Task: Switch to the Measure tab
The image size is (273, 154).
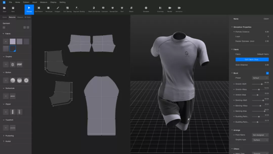Action: (x=20, y=17)
